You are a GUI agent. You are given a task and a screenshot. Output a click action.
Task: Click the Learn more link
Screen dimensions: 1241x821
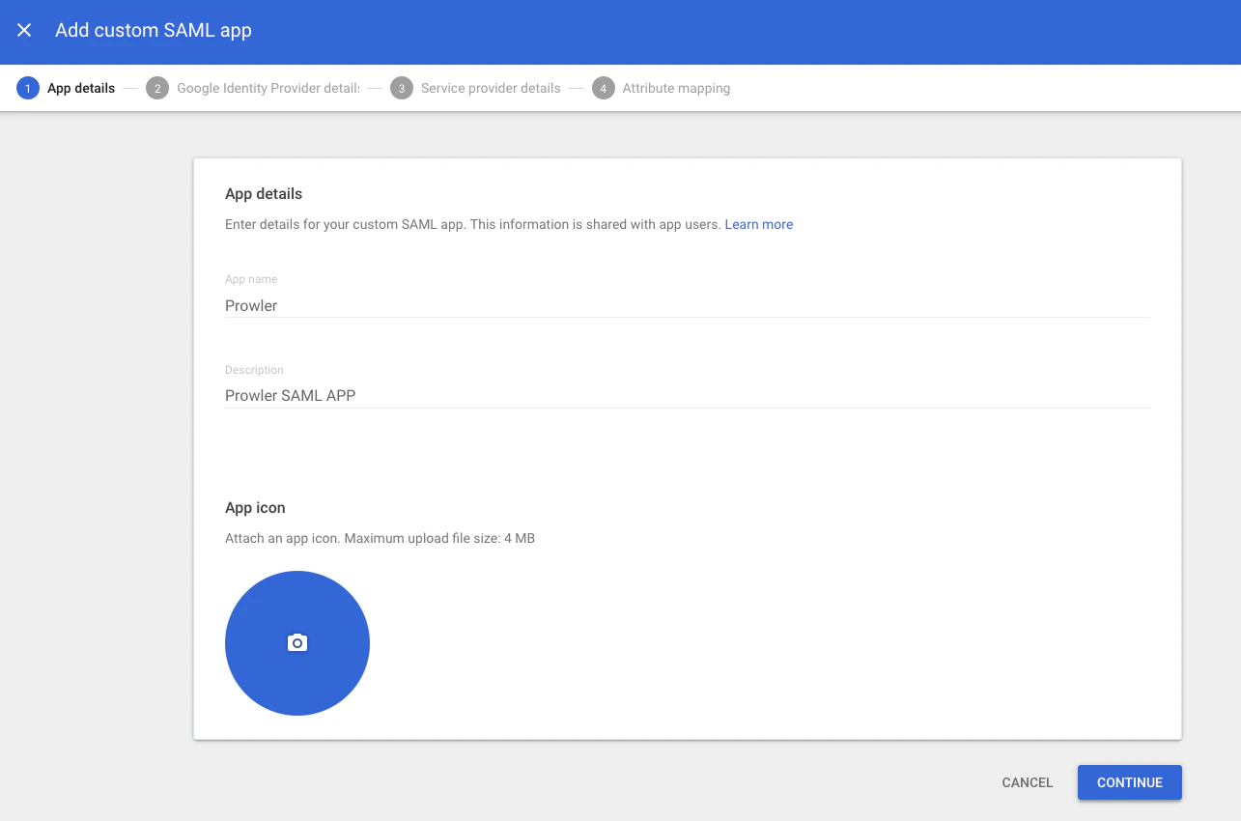pyautogui.click(x=759, y=224)
